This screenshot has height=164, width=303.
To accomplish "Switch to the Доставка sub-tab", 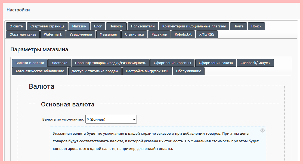I will pos(60,63).
